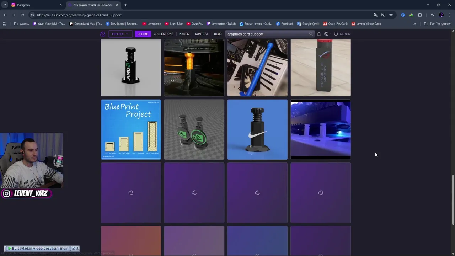Open the Posta - levent Outlook bookmark

coord(256,24)
